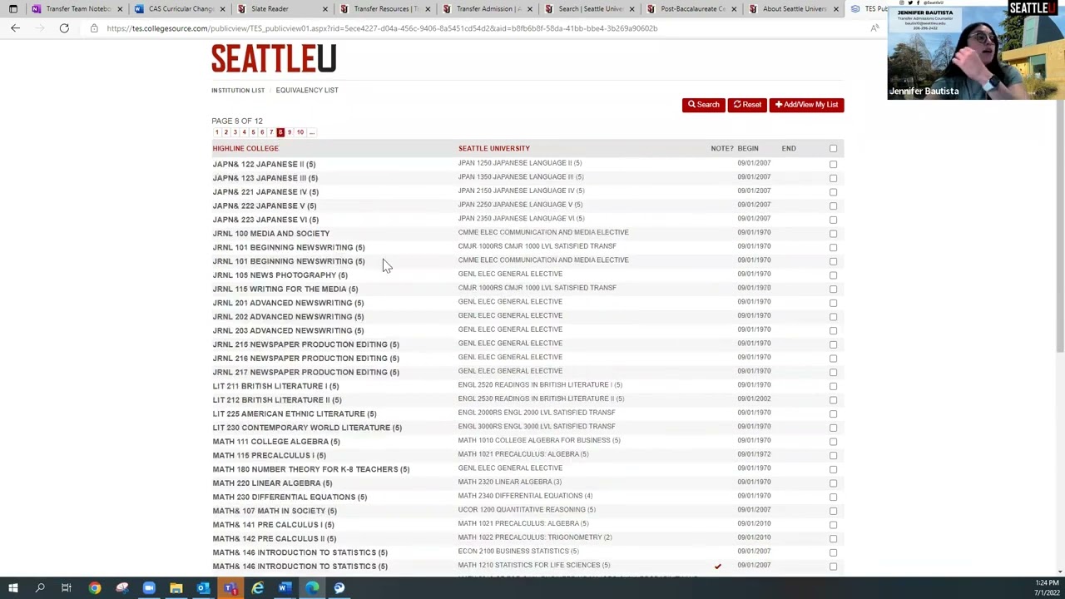Screen dimensions: 1065x599
Task: Go to page 7 of results
Action: pyautogui.click(x=270, y=132)
